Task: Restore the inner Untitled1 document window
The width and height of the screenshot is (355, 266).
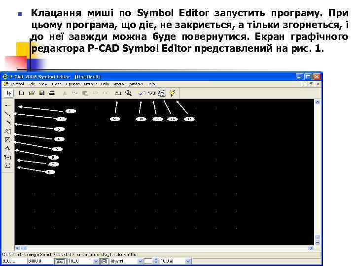Action: [x=311, y=84]
